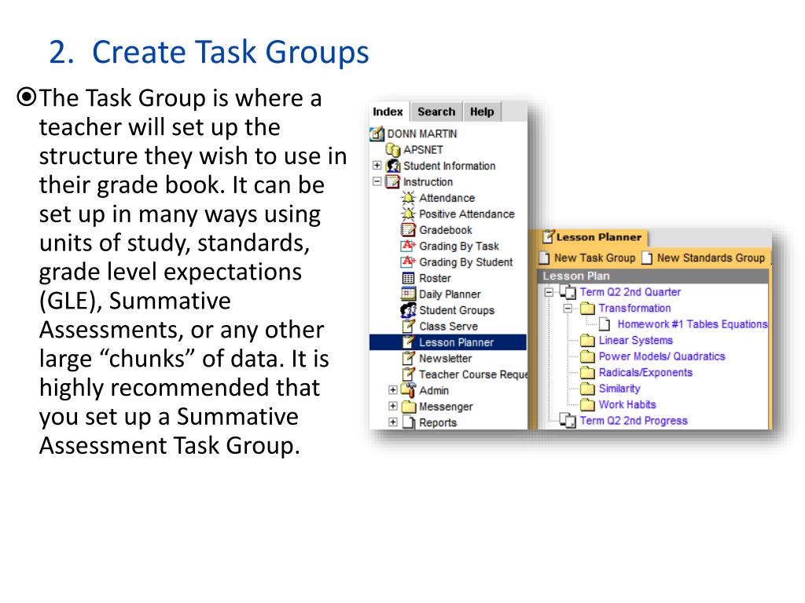Click the Term Q2 2nd Quarter pages icon
This screenshot has height=603, width=805.
point(568,292)
